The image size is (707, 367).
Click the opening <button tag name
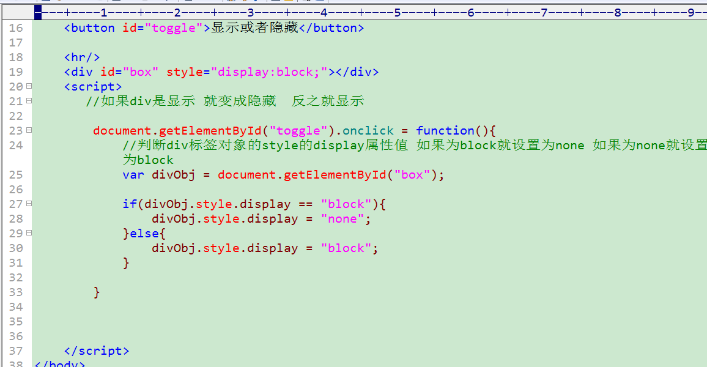[89, 28]
